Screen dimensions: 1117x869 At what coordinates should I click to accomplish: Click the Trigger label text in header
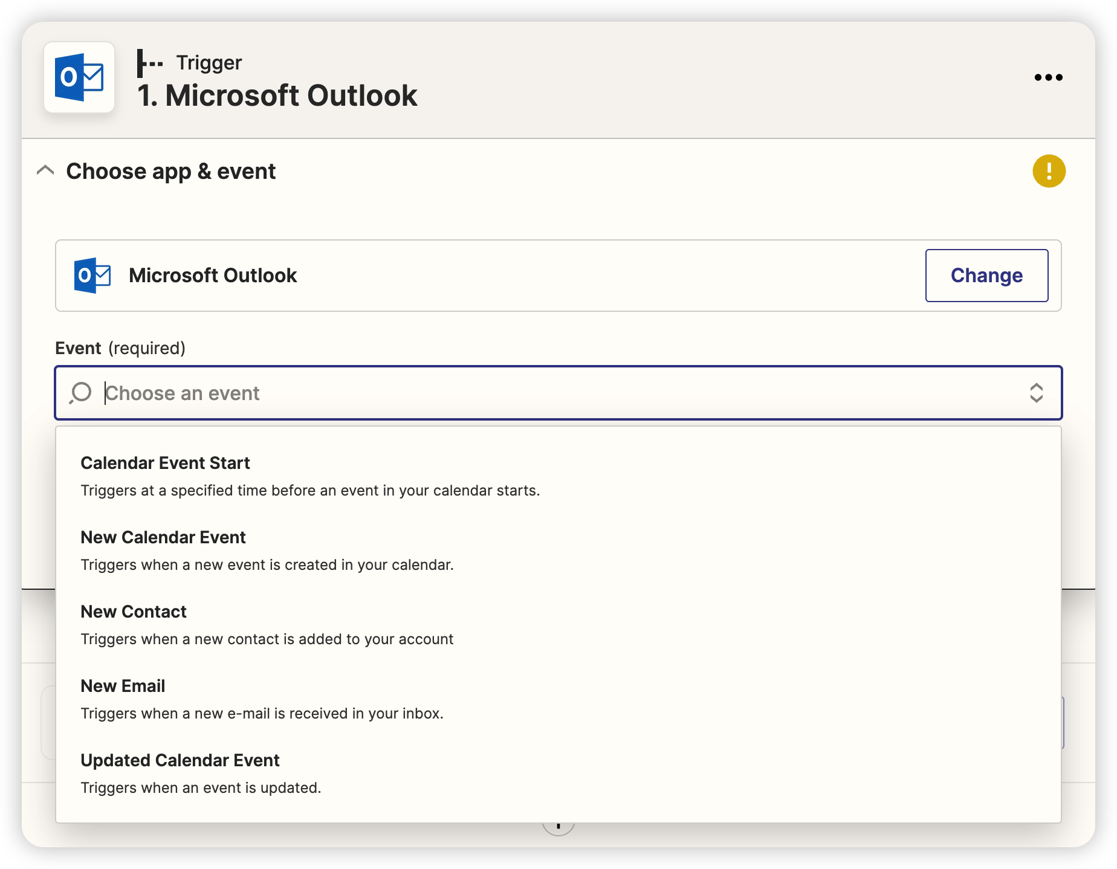(209, 63)
